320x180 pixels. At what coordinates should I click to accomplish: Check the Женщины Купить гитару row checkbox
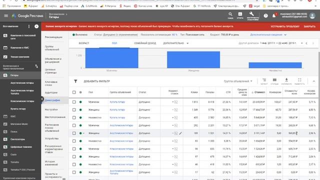74,110
